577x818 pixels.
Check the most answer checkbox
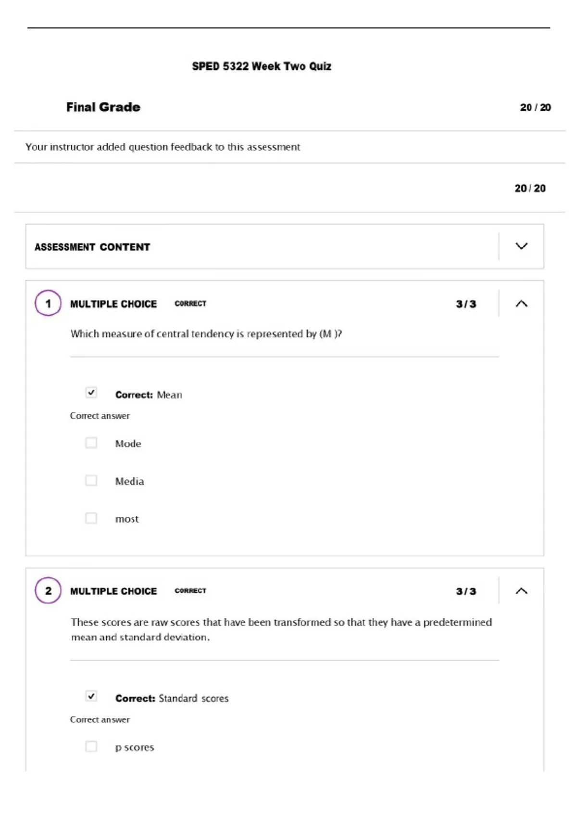click(x=91, y=518)
